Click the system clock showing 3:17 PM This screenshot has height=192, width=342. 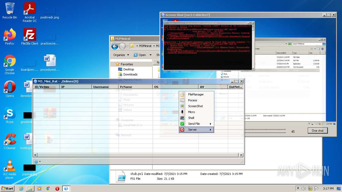tap(328, 189)
